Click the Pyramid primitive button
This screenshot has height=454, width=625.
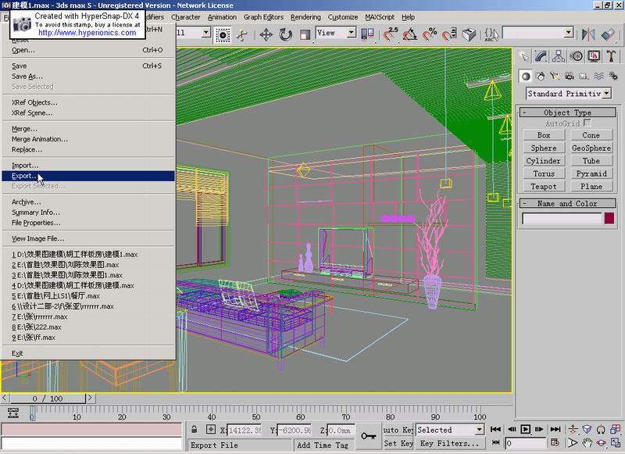pyautogui.click(x=591, y=173)
